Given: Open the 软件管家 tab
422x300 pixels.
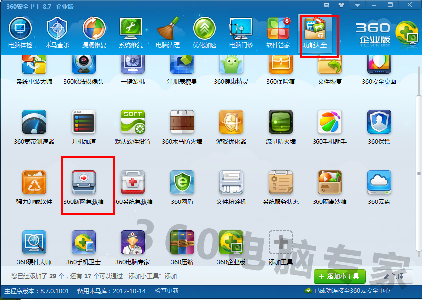Looking at the screenshot, I should [x=278, y=33].
